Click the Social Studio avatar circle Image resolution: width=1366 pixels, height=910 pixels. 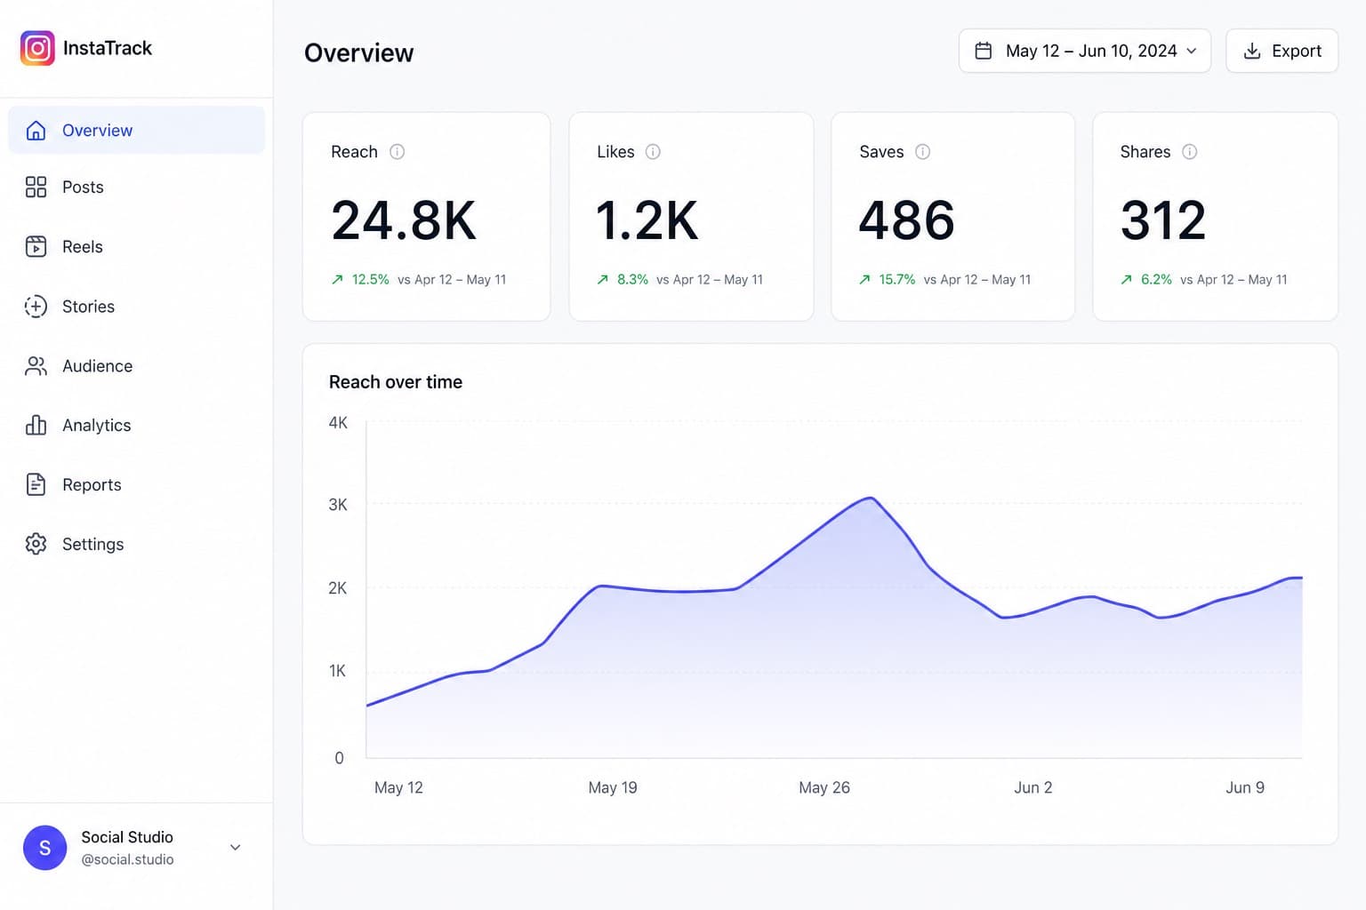(45, 848)
